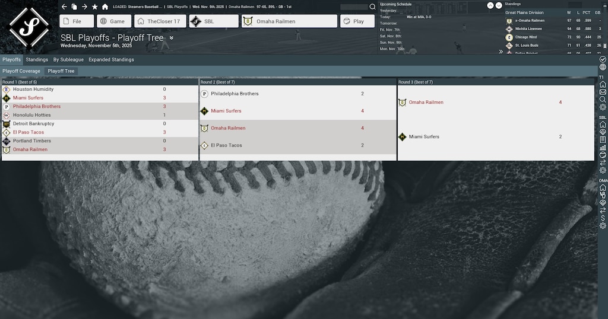This screenshot has width=608, height=319.
Task: Switch to the Standings tab
Action: click(37, 59)
